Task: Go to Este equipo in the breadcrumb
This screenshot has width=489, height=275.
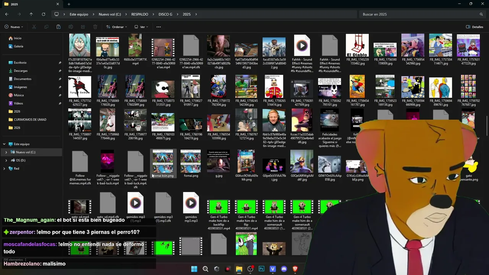Action: pos(79,14)
